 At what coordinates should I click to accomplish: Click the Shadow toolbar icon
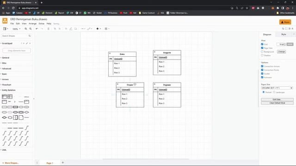click(x=75, y=29)
